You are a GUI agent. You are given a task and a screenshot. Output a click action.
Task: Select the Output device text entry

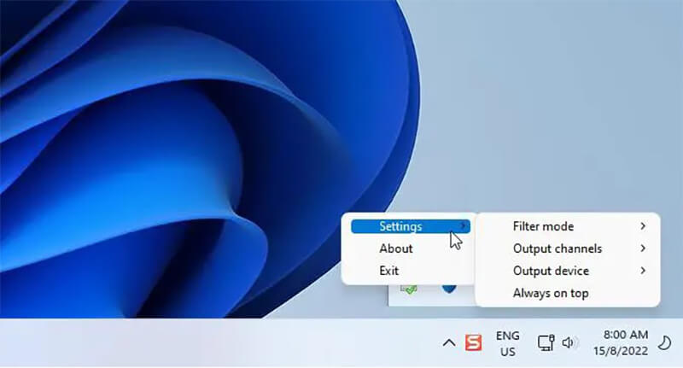(551, 271)
